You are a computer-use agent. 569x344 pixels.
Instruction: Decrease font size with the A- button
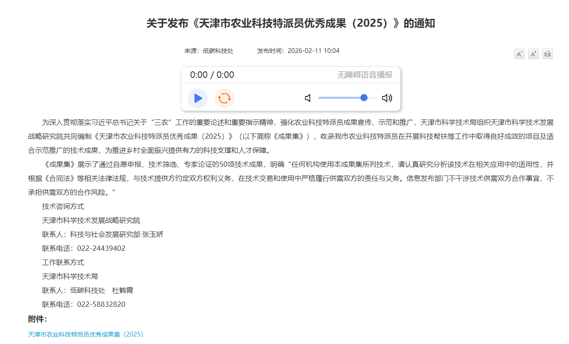point(519,54)
